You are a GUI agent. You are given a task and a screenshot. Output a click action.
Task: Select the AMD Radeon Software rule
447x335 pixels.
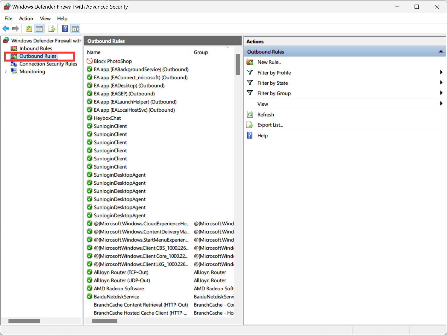pos(119,289)
